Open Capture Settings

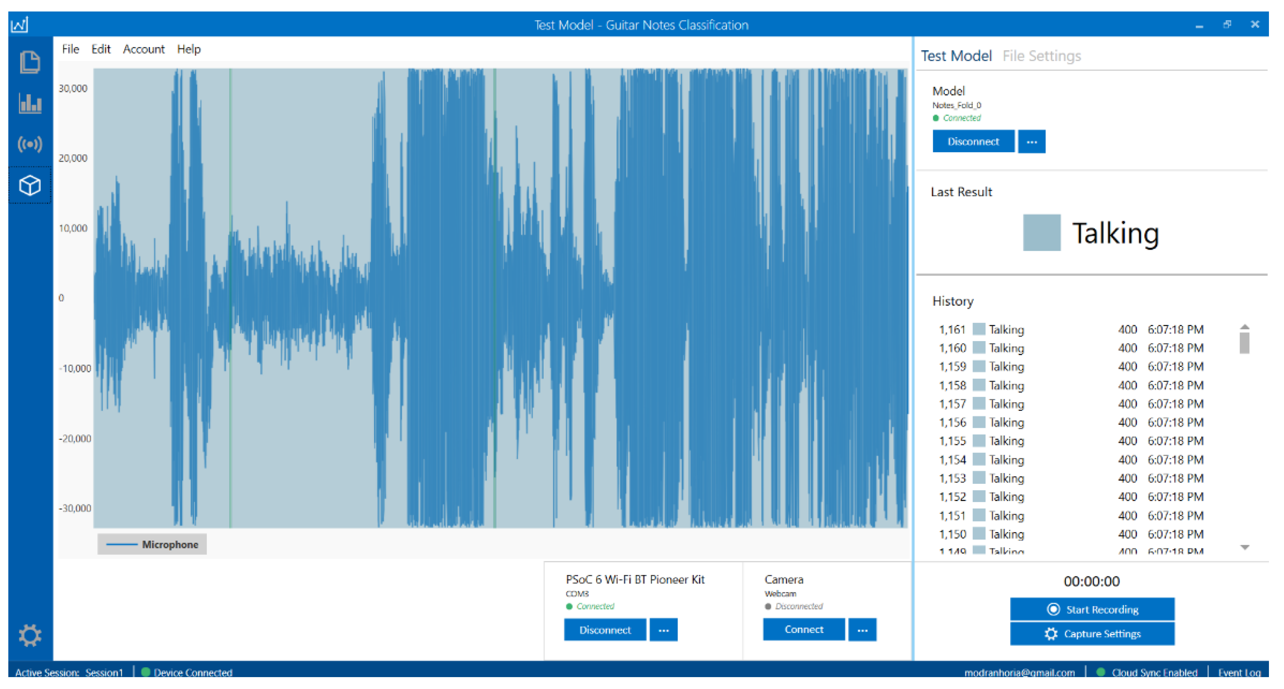1092,634
